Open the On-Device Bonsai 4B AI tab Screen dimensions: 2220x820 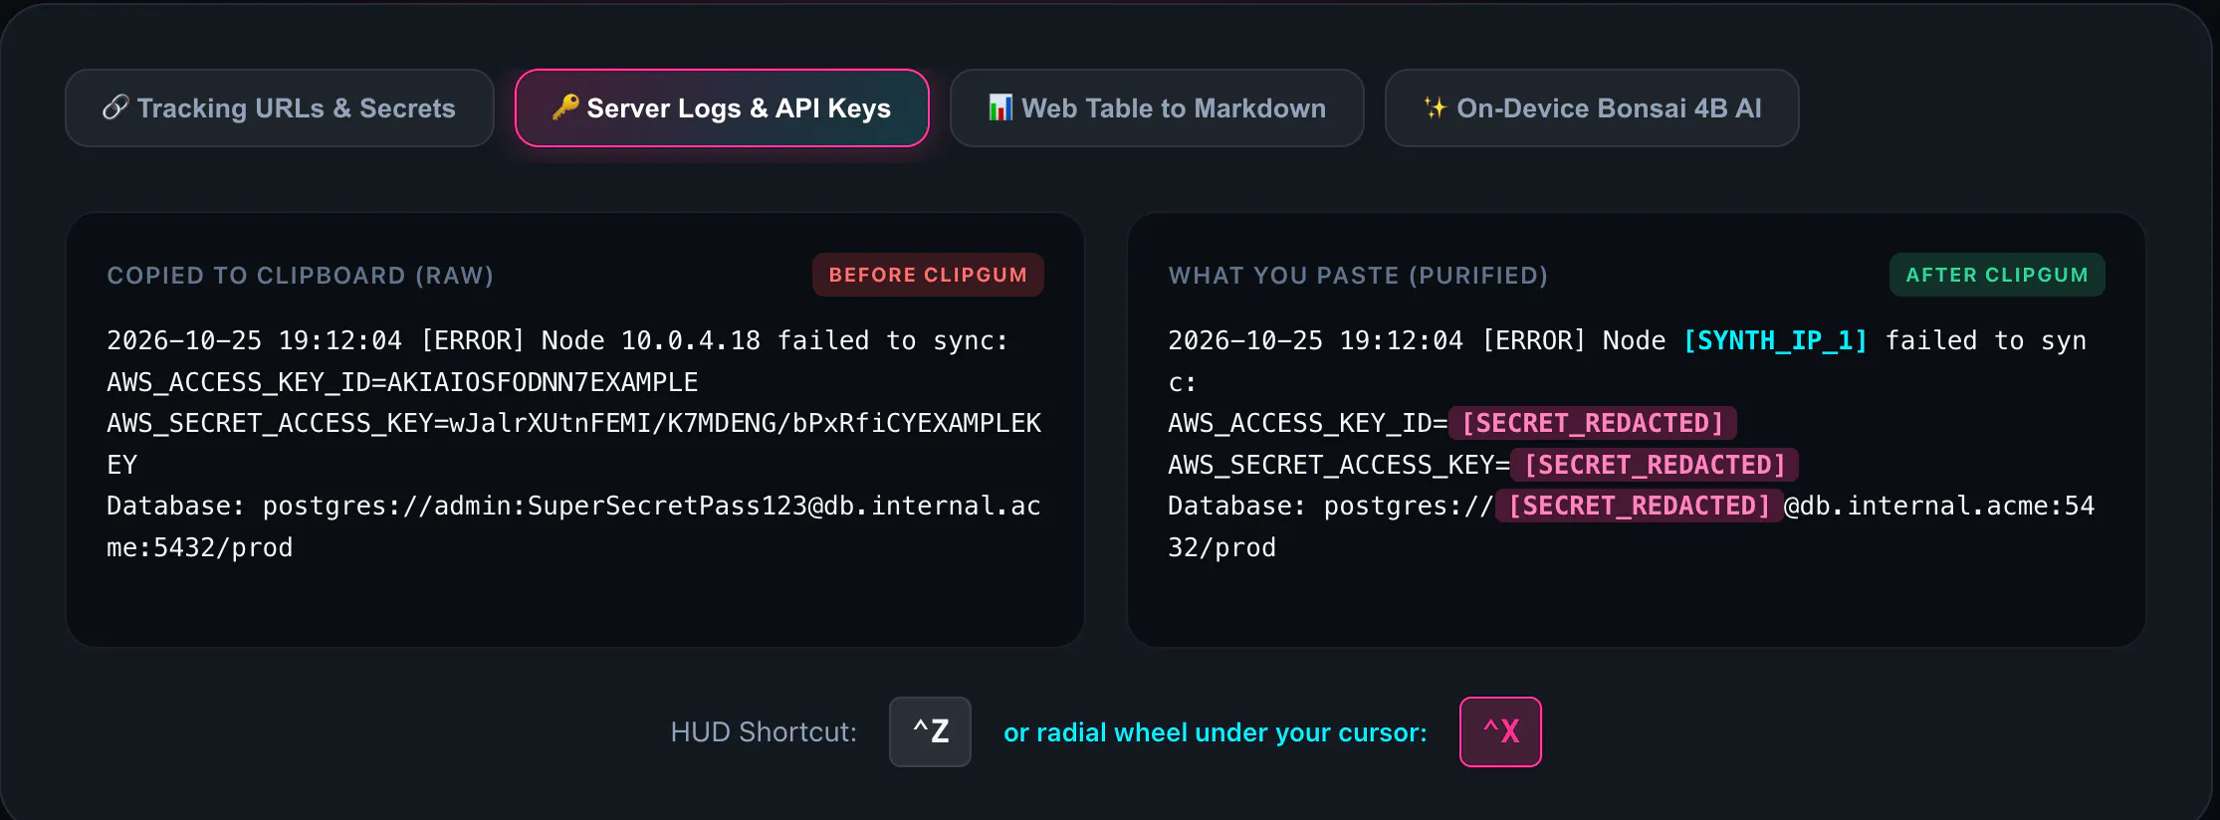pos(1592,107)
